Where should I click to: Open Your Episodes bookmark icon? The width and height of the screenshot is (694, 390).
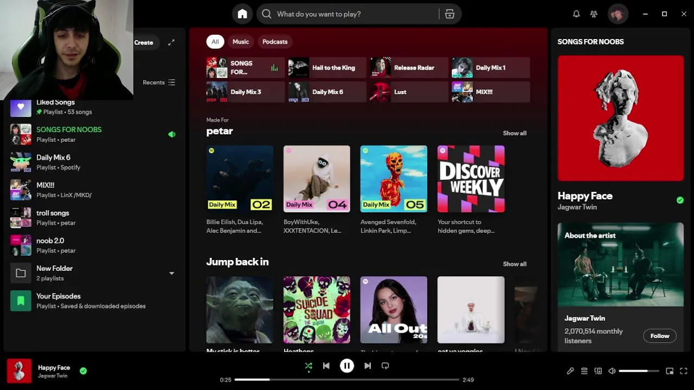(21, 301)
